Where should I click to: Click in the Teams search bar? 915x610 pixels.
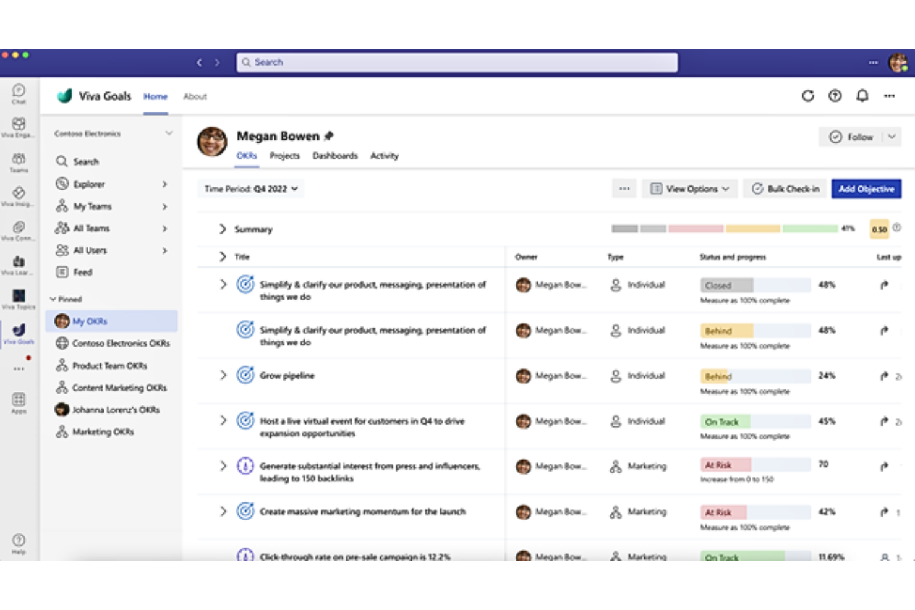click(x=457, y=62)
